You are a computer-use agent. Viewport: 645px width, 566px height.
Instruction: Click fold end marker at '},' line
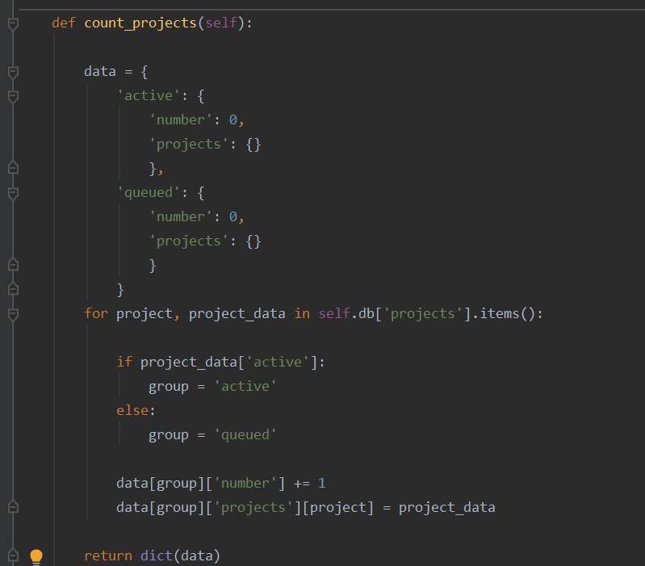[13, 168]
